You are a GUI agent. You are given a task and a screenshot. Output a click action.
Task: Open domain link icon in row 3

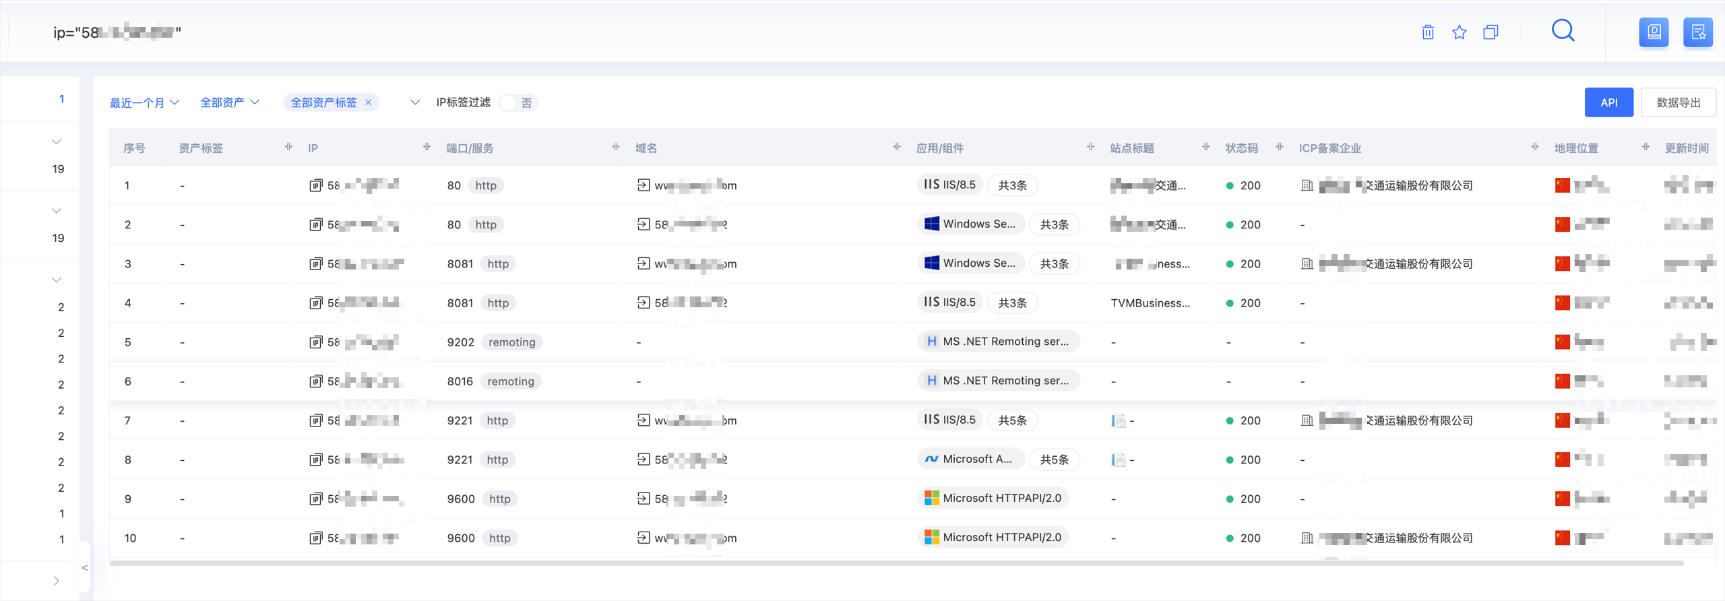point(644,263)
